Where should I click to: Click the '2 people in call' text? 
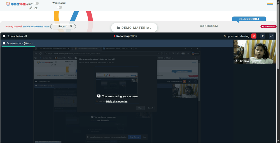(17, 36)
